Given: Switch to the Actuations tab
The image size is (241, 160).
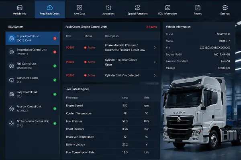Looking at the screenshot, I should click(108, 10).
